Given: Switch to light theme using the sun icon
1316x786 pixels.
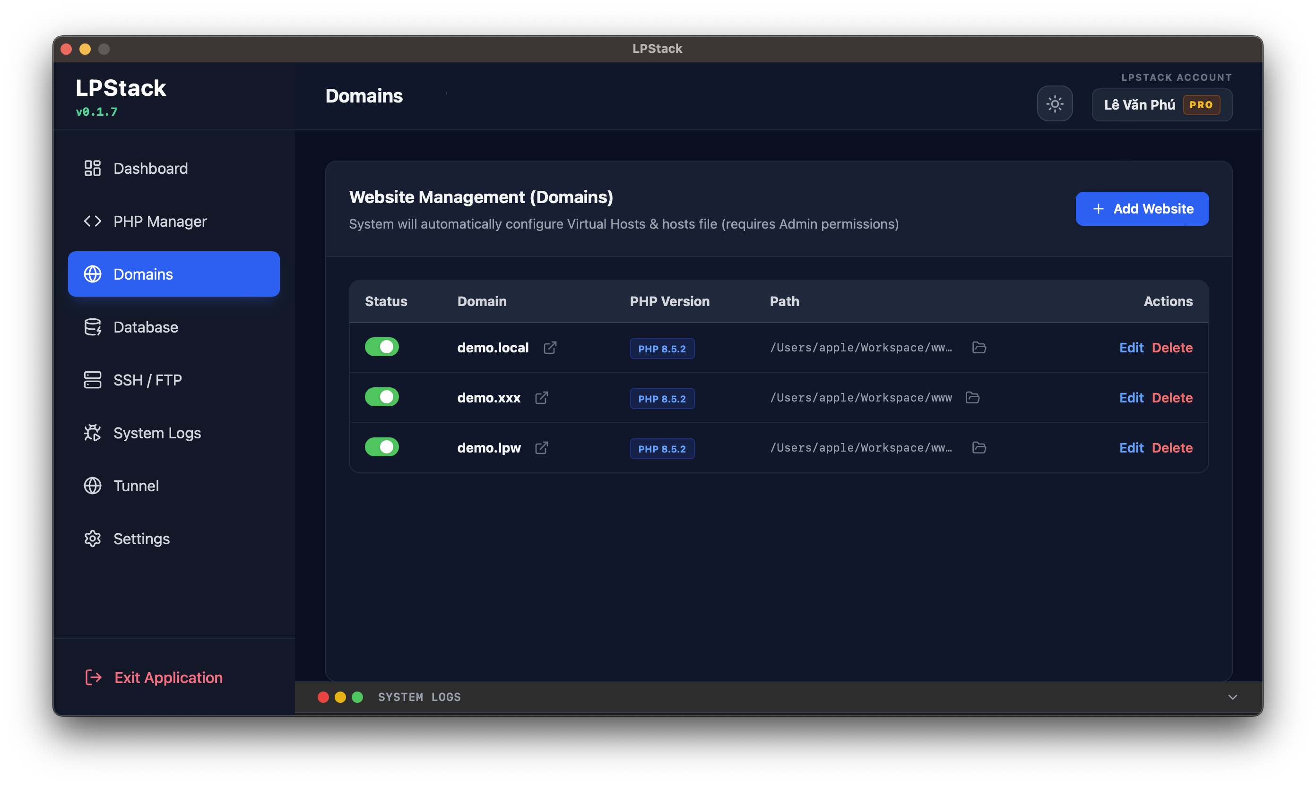Looking at the screenshot, I should click(1055, 103).
